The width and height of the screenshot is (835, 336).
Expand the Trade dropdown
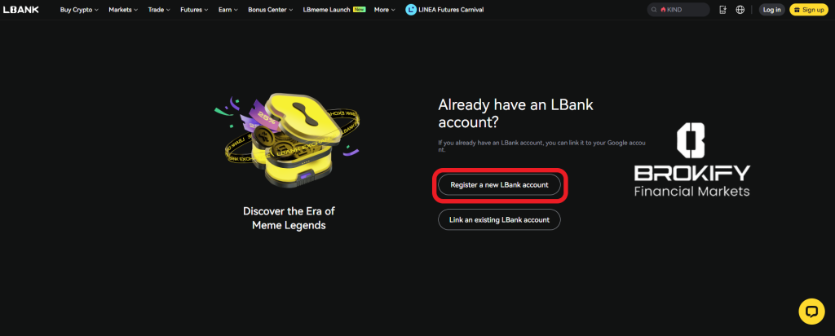(159, 10)
